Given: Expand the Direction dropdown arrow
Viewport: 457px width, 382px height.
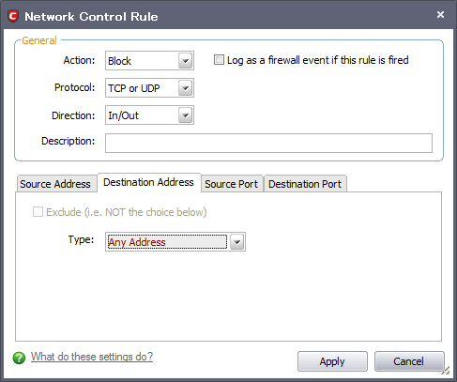Looking at the screenshot, I should tap(185, 115).
